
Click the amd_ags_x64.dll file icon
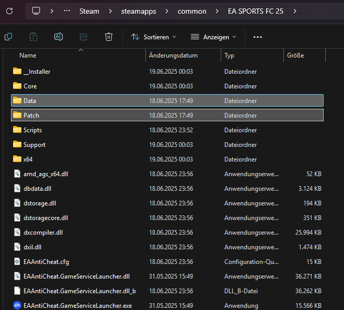pyautogui.click(x=17, y=174)
